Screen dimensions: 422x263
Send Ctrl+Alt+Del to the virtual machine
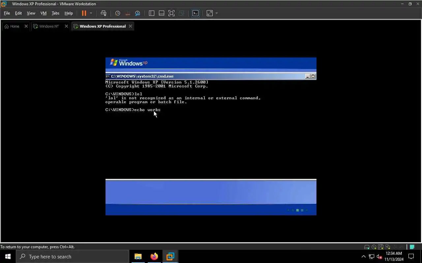[x=104, y=13]
